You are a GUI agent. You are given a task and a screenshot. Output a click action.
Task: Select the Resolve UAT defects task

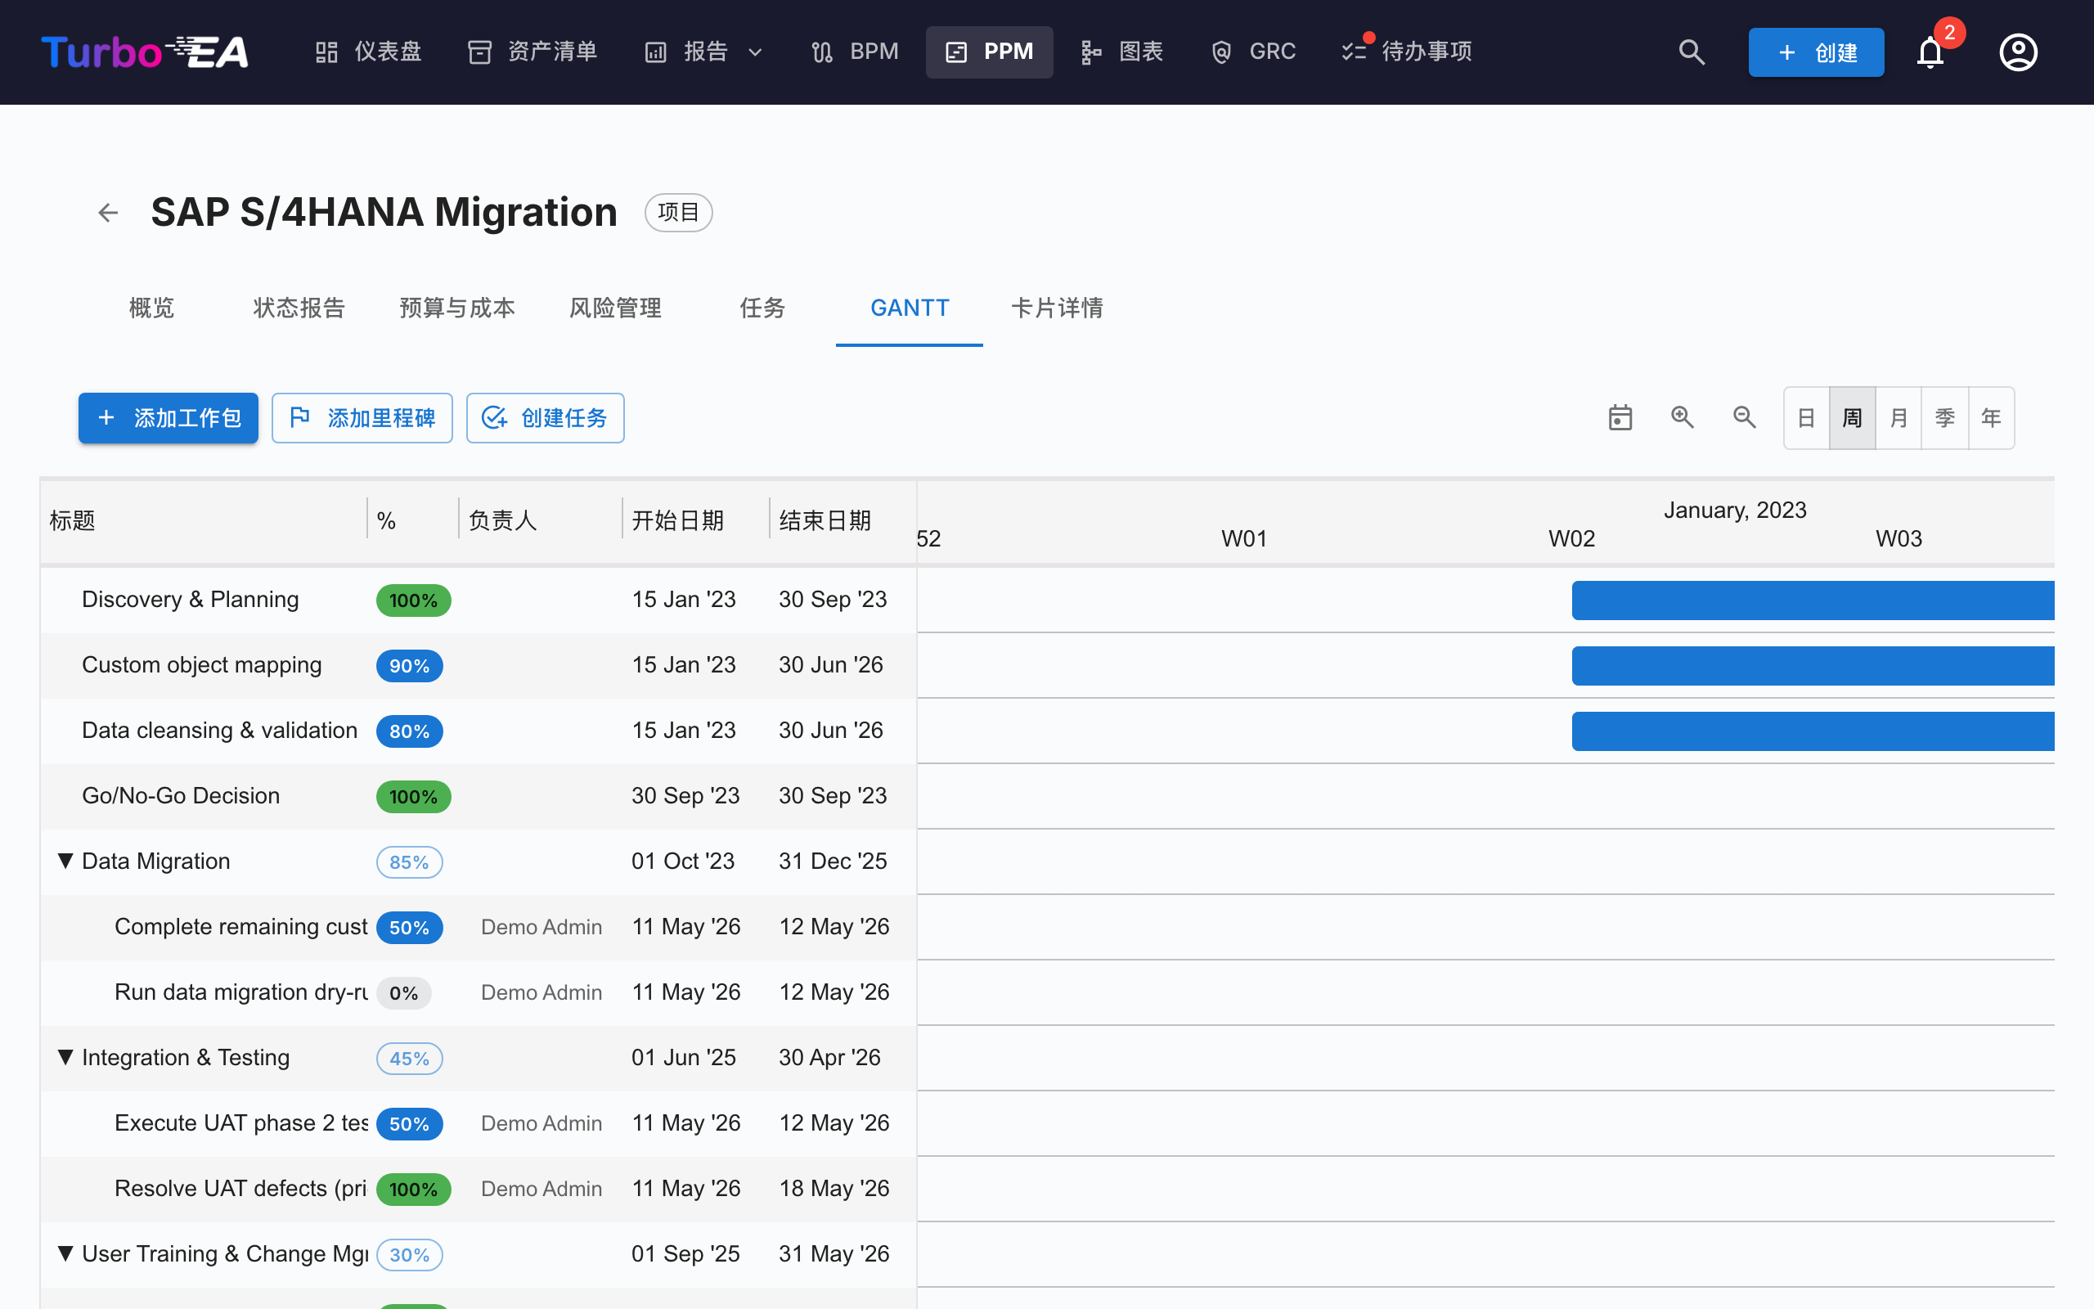tap(241, 1189)
